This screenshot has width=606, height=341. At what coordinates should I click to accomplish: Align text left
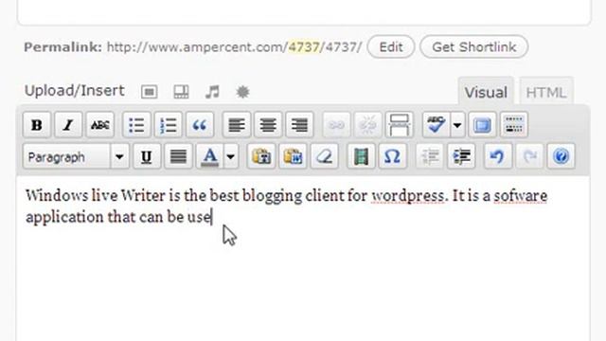click(x=237, y=125)
